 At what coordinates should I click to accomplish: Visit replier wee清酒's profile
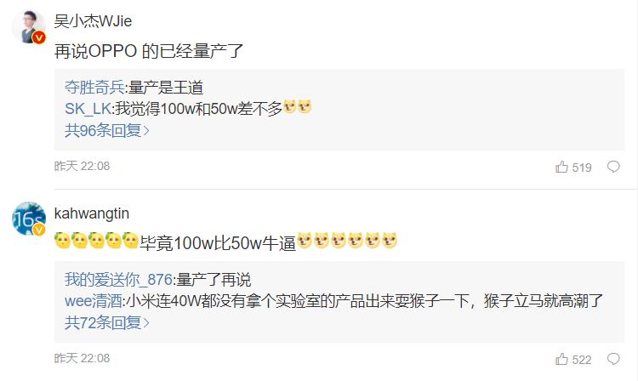coord(94,301)
